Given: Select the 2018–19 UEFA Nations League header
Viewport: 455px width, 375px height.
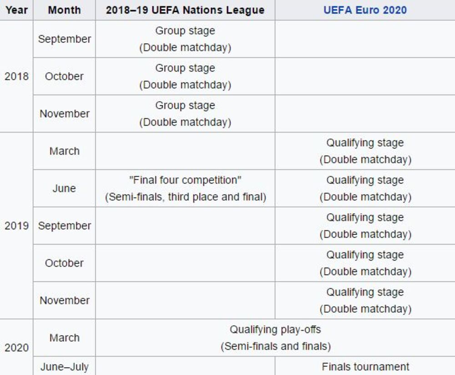Looking at the screenshot, I should point(185,10).
